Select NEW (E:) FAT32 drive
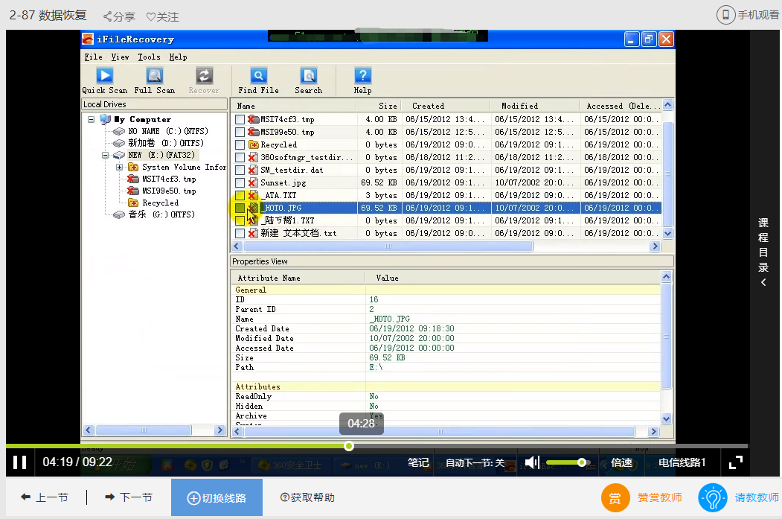 pos(161,155)
